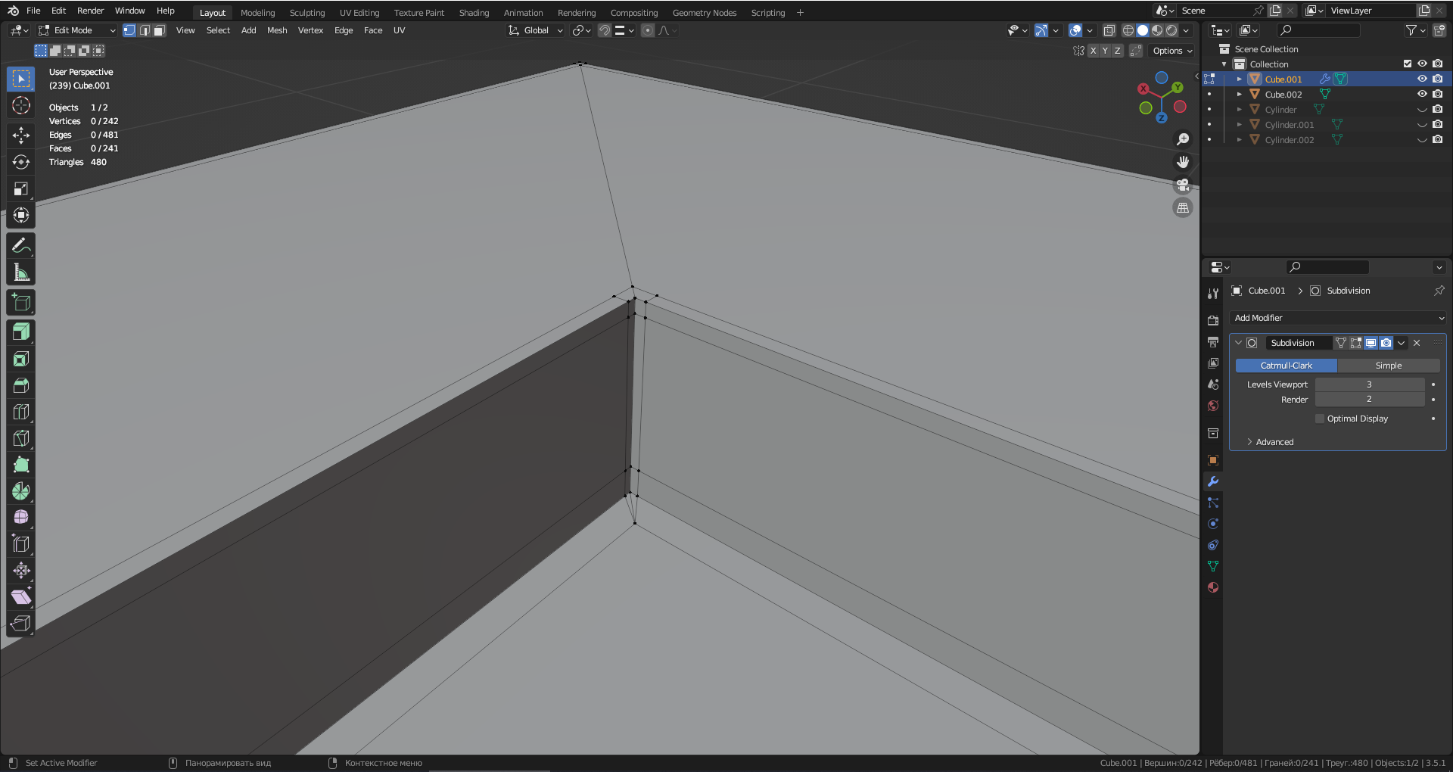Select the Bevel tool

[x=21, y=385]
